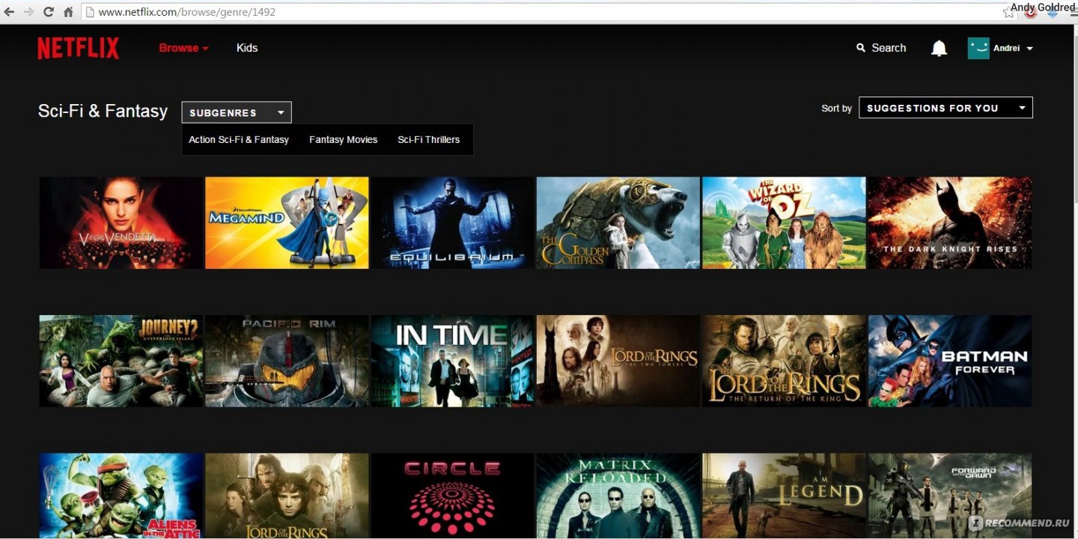Reload the page with refresh icon
This screenshot has width=1078, height=539.
49,12
